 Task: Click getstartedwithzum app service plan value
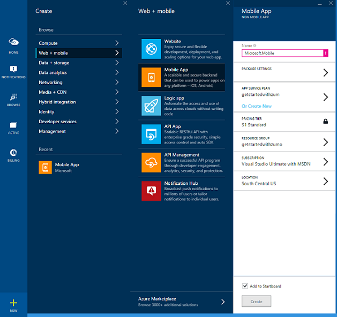[260, 94]
